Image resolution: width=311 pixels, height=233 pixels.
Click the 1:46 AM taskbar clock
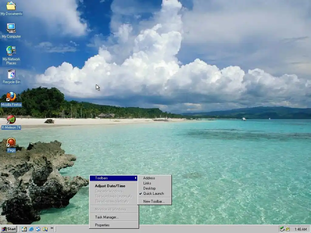(x=300, y=229)
